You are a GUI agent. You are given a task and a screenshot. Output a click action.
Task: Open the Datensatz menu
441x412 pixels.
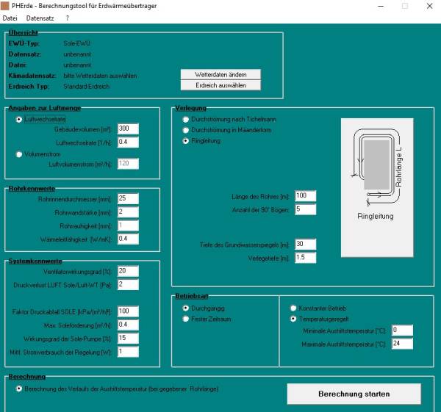[x=41, y=17]
